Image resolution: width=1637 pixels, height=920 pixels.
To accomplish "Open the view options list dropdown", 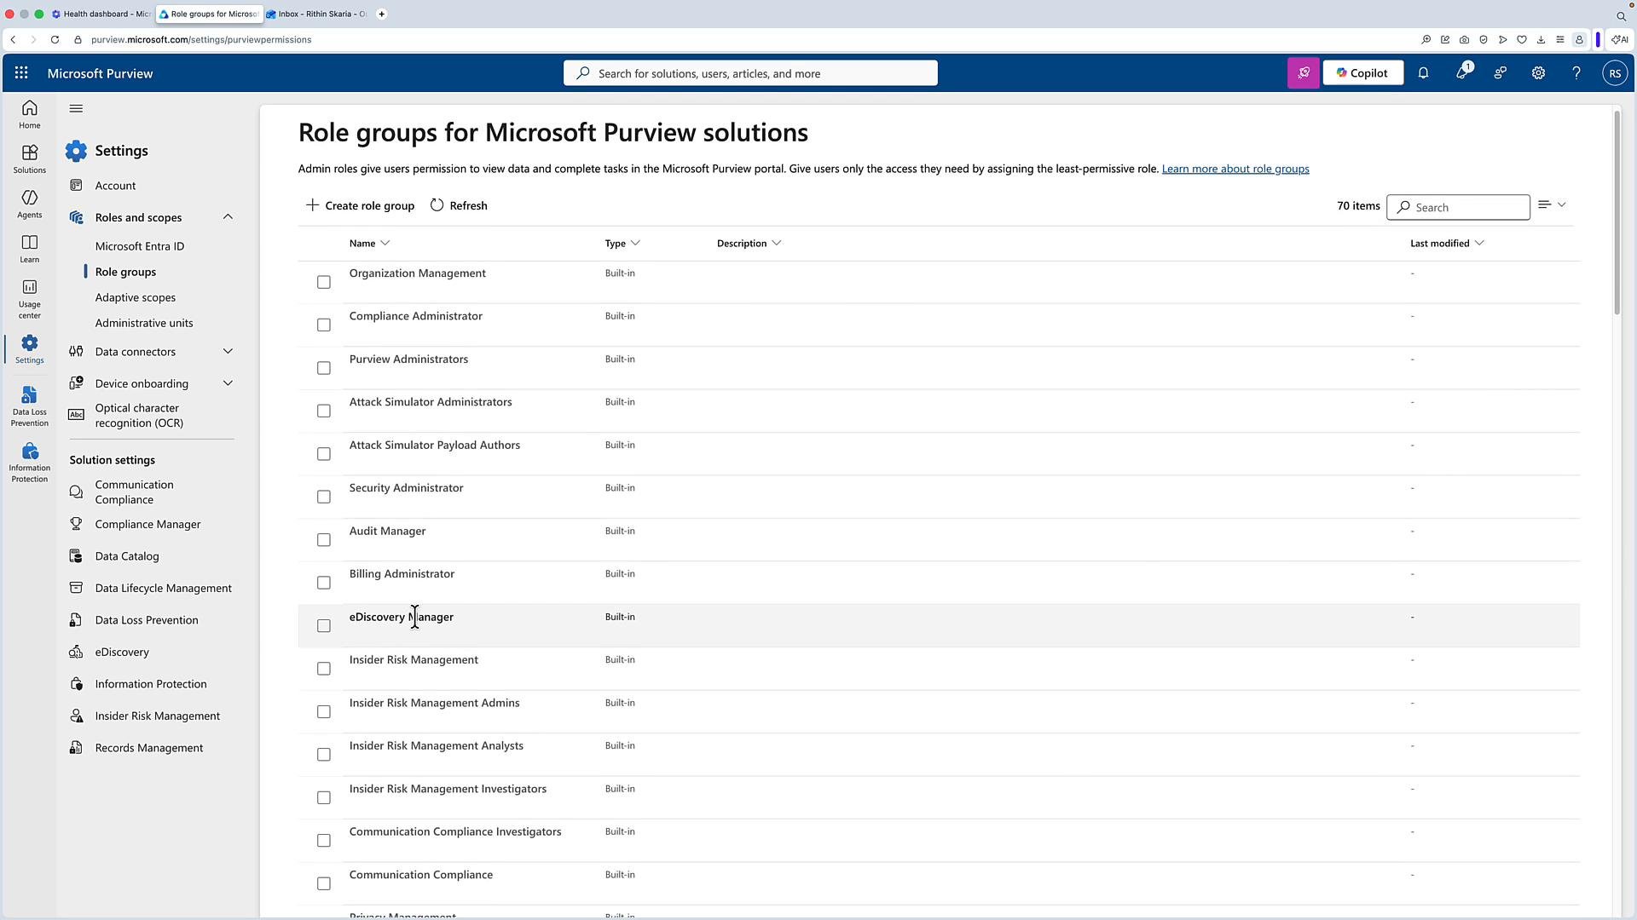I will [x=1552, y=205].
